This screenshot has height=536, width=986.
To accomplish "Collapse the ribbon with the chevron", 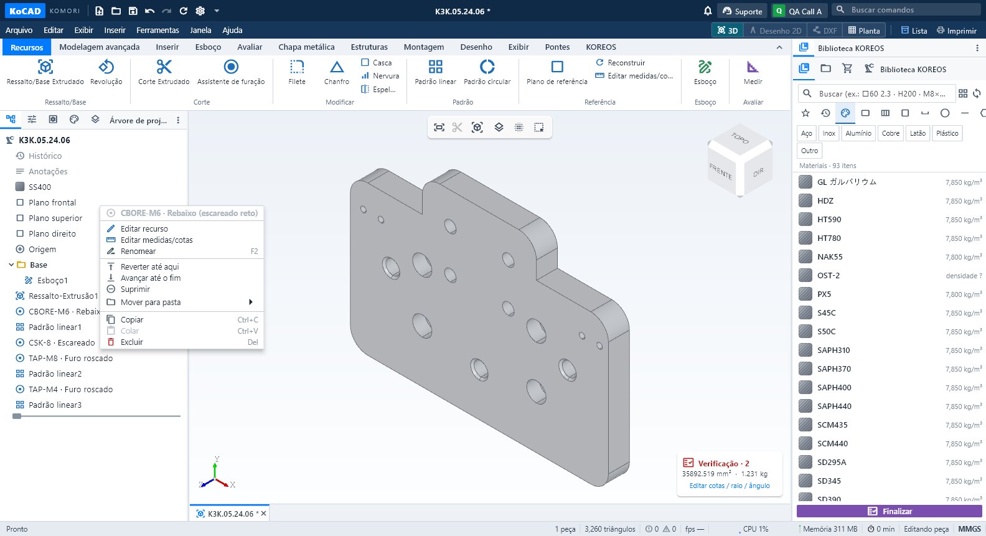I will (779, 47).
